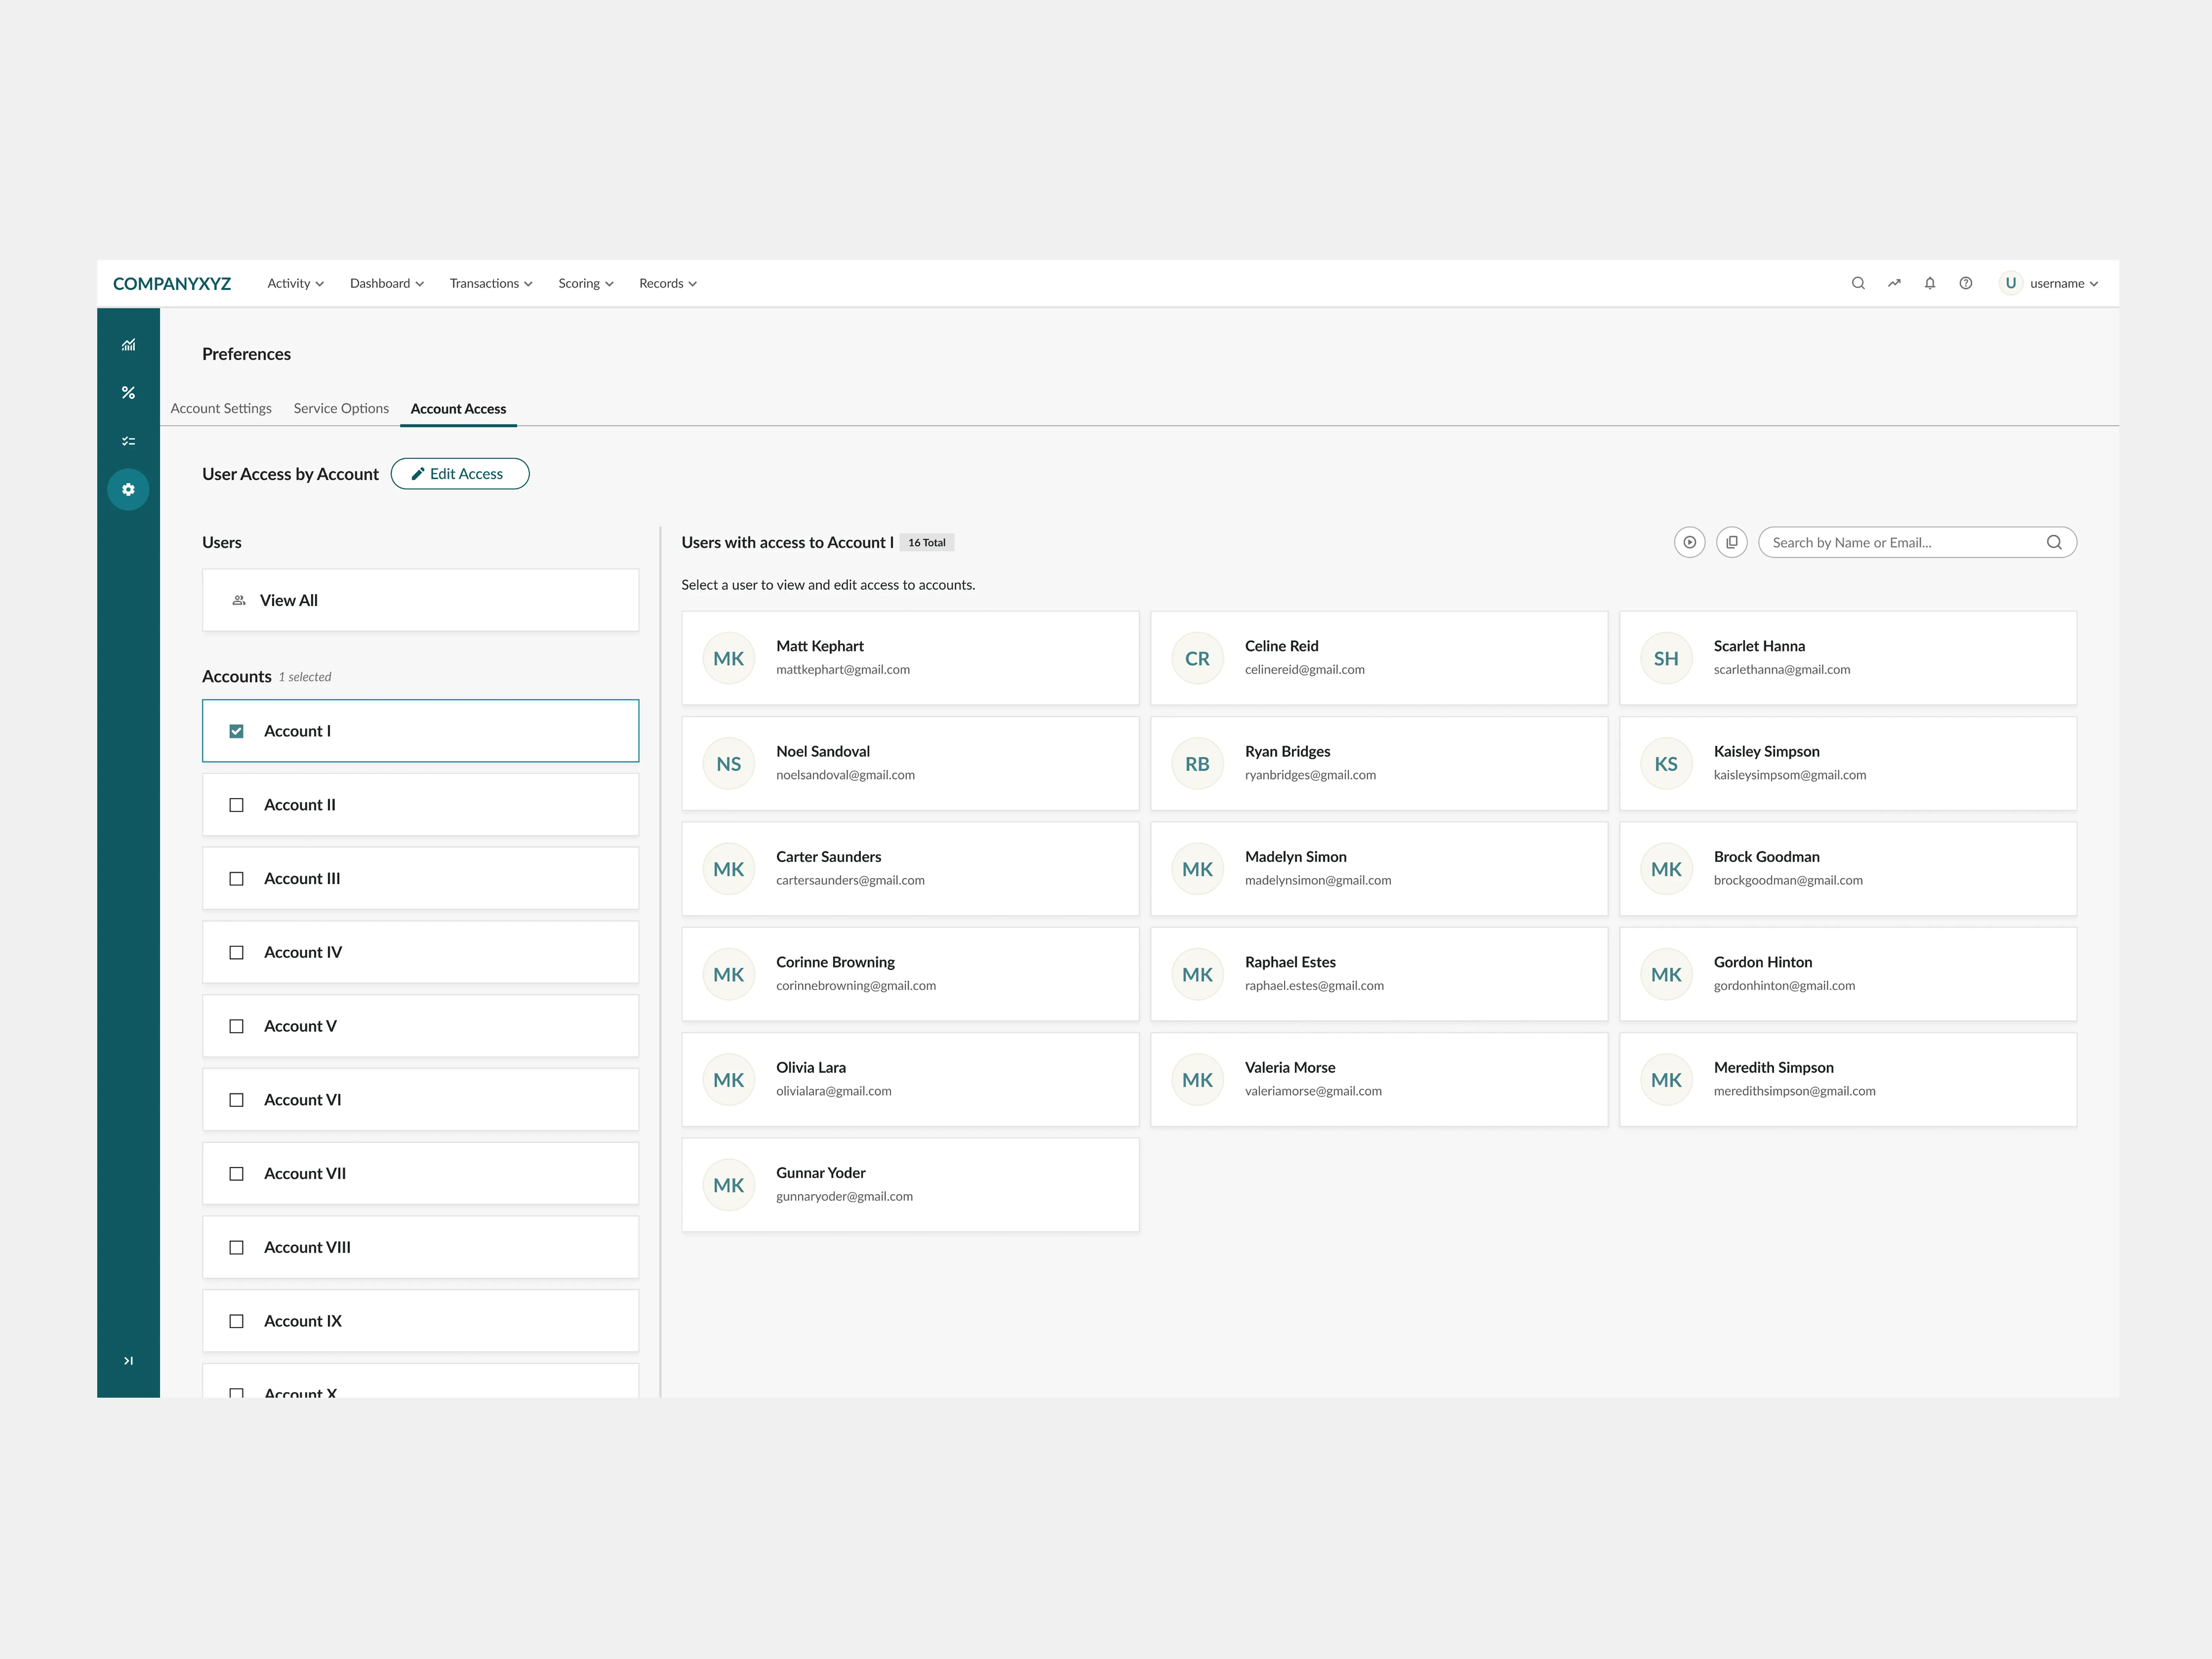
Task: Open Corinne Browning user card
Action: [x=910, y=974]
